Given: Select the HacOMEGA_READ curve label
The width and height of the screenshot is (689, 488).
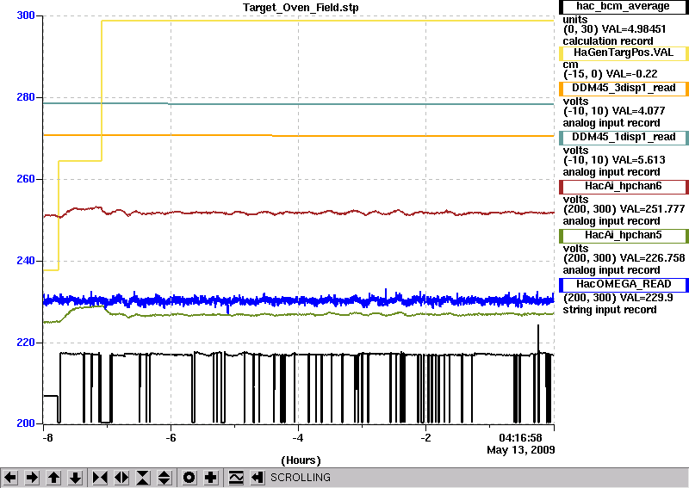Looking at the screenshot, I should (624, 285).
